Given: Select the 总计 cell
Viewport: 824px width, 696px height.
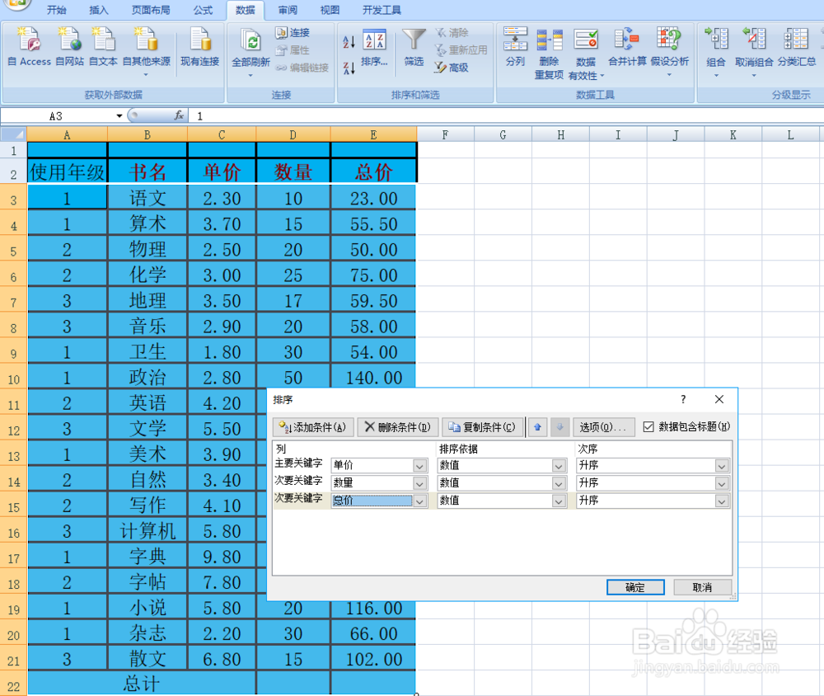Looking at the screenshot, I should click(x=142, y=684).
